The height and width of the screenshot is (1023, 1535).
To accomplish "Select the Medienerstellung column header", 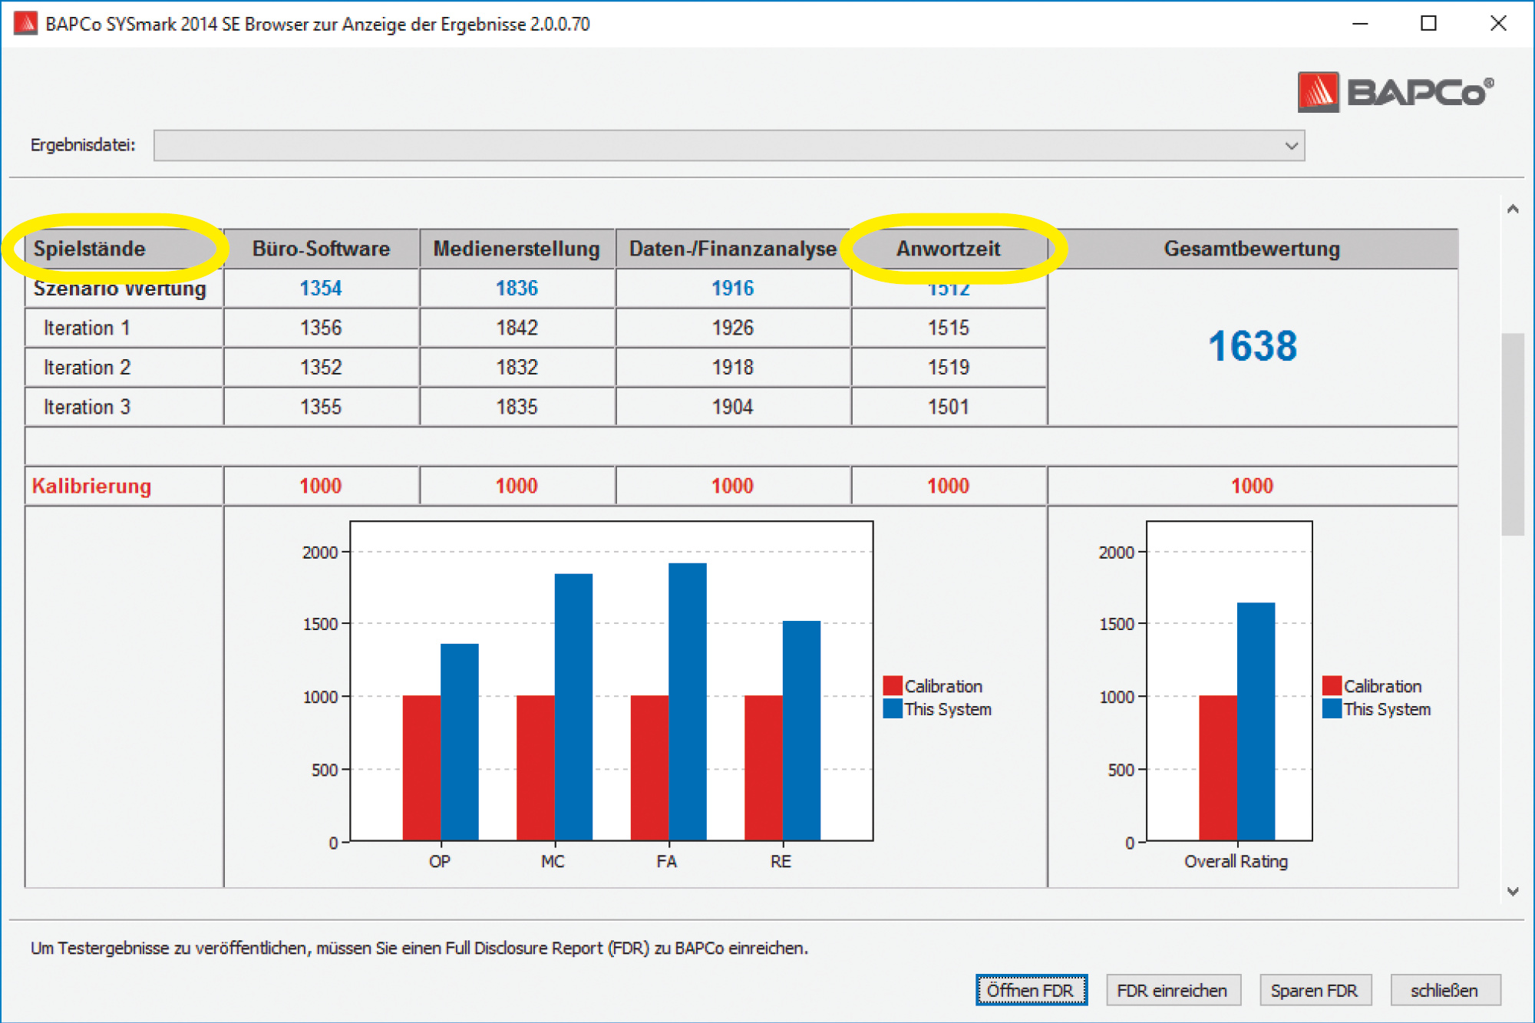I will tap(517, 249).
